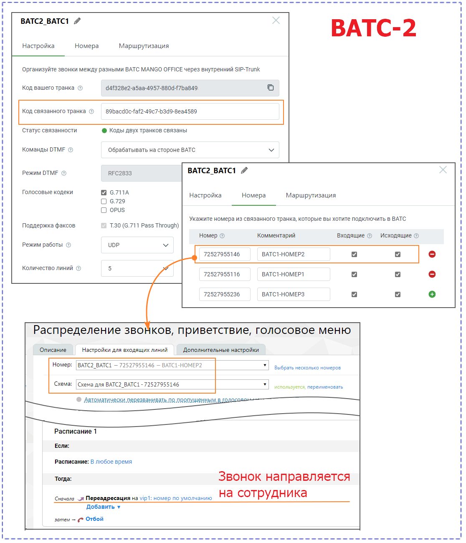This screenshot has height=543, width=466.
Task: Open Режим работы UDP dropdown
Action: click(x=137, y=245)
